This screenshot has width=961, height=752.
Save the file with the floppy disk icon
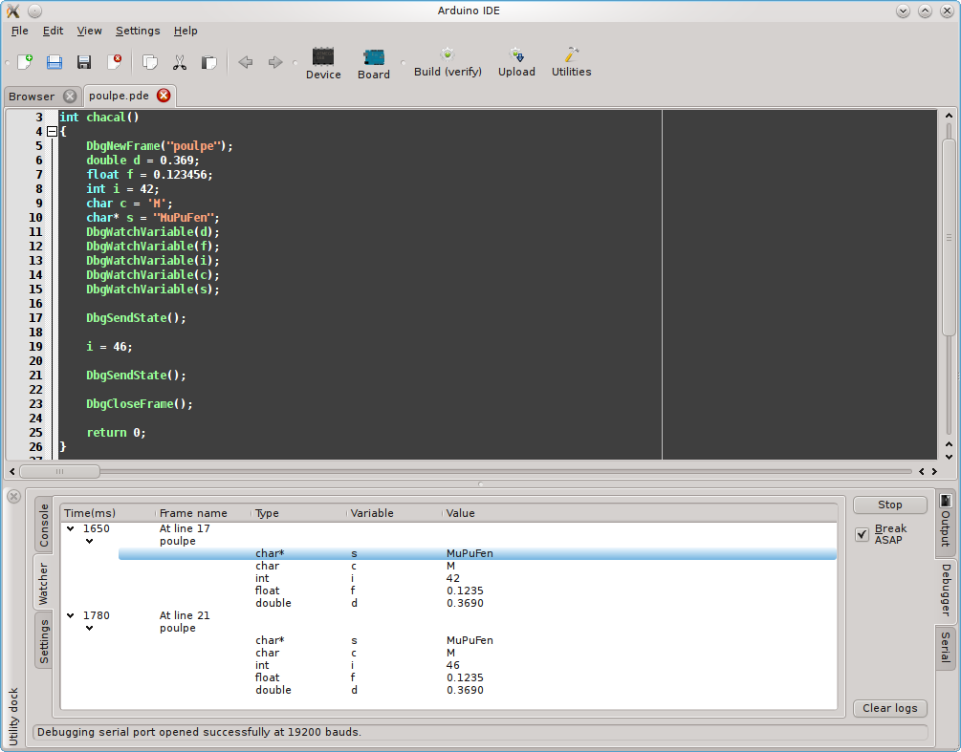[84, 62]
